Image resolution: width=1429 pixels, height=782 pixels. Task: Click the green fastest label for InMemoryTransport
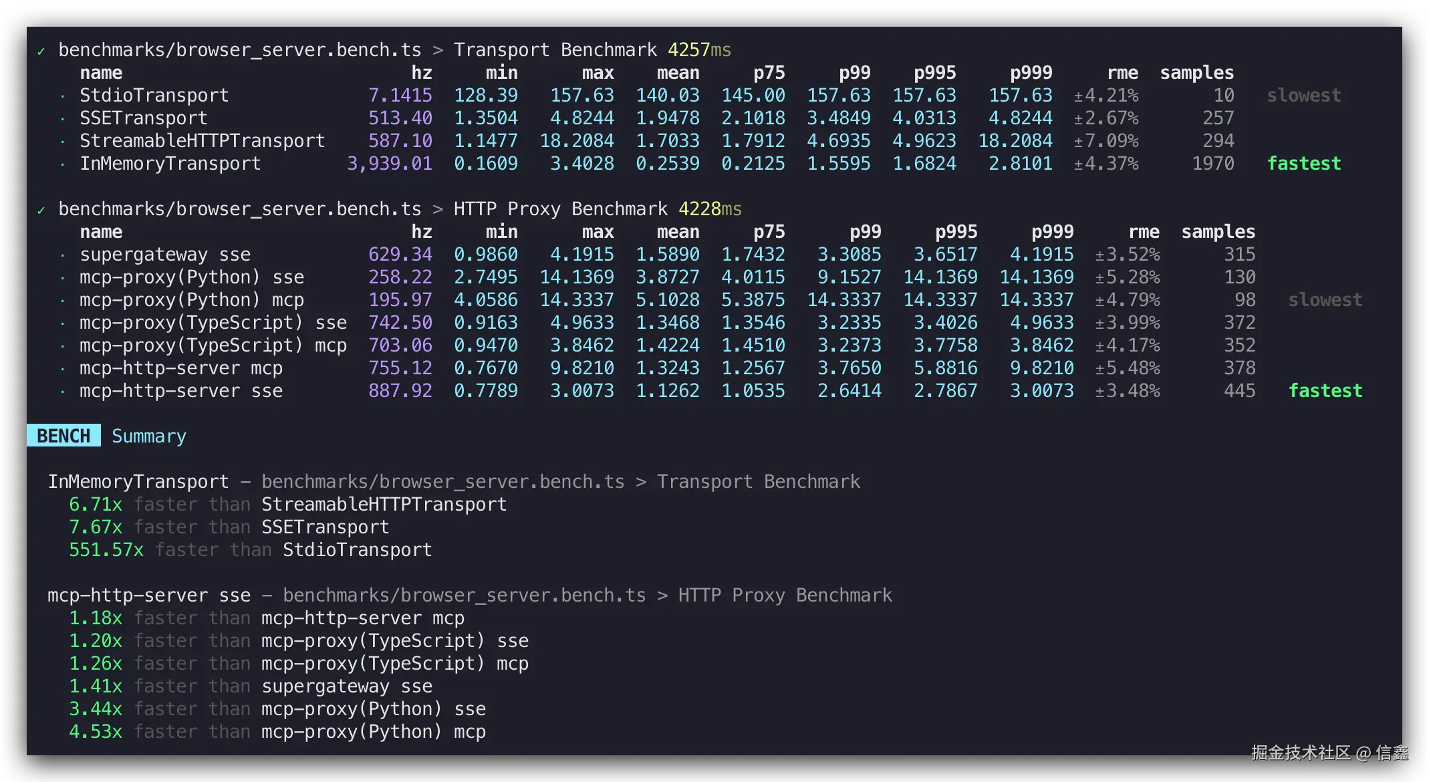pyautogui.click(x=1304, y=164)
